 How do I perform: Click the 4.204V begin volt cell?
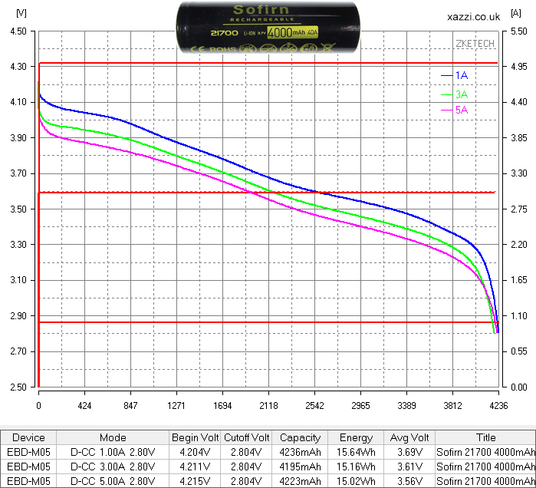(x=196, y=452)
